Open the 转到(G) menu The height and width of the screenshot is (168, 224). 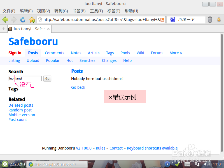[61, 11]
